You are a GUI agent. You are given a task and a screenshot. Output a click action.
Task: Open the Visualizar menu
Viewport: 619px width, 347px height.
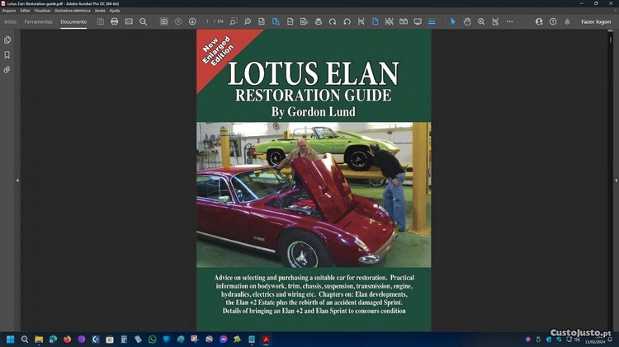43,11
